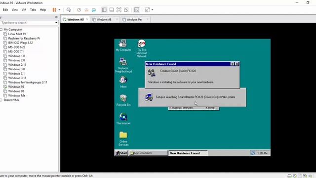
Task: Click the Windows 95 Start button
Action: tap(121, 153)
